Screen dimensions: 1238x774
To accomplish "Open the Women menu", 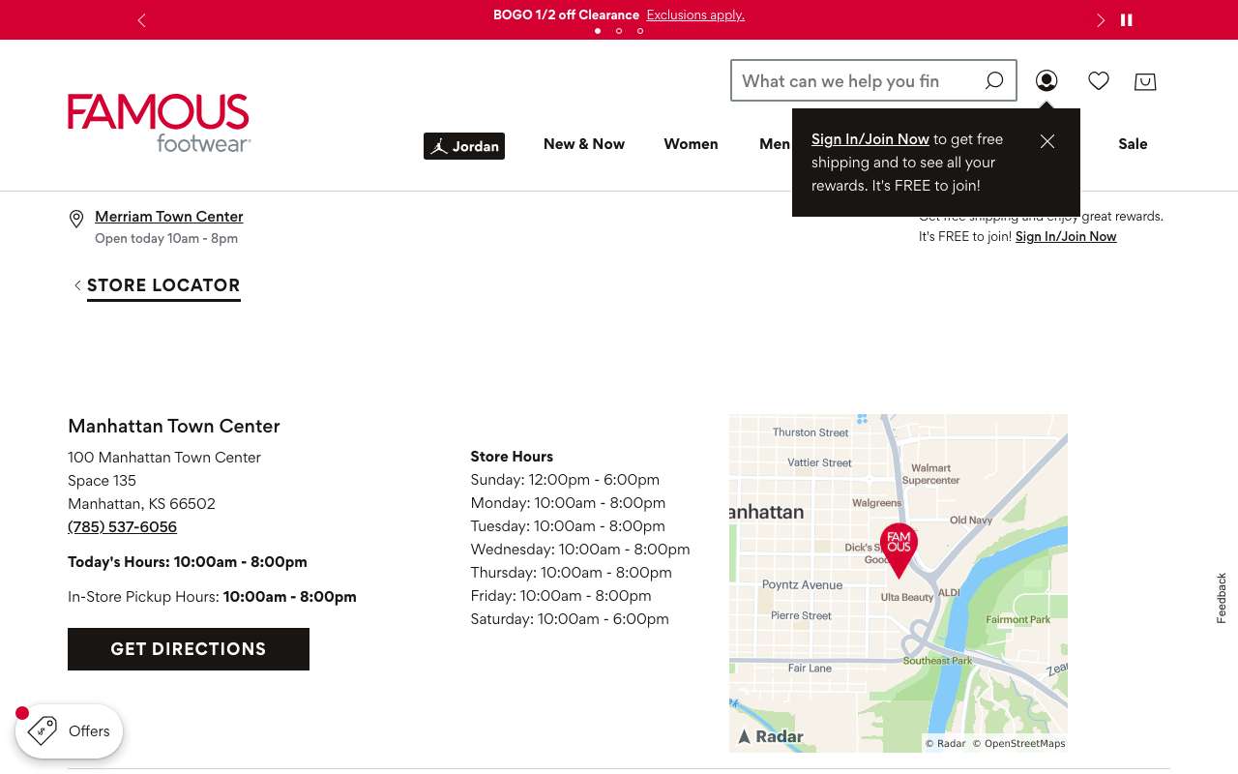I will [691, 144].
